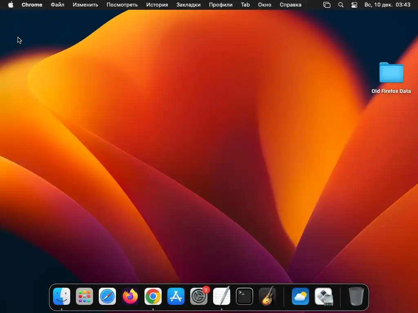The image size is (418, 313).
Task: Open the Chrome application menu
Action: tap(32, 5)
